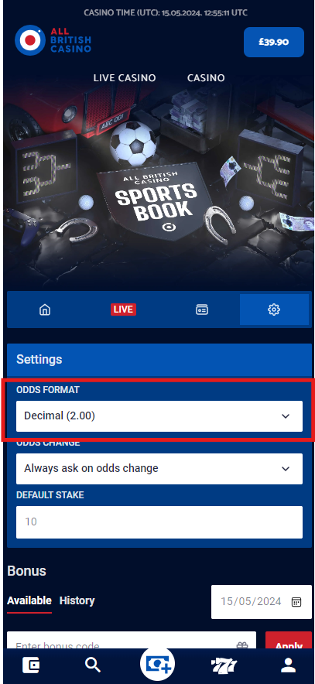Image resolution: width=315 pixels, height=684 pixels.
Task: Click the All British Casino logo
Action: pos(53,39)
